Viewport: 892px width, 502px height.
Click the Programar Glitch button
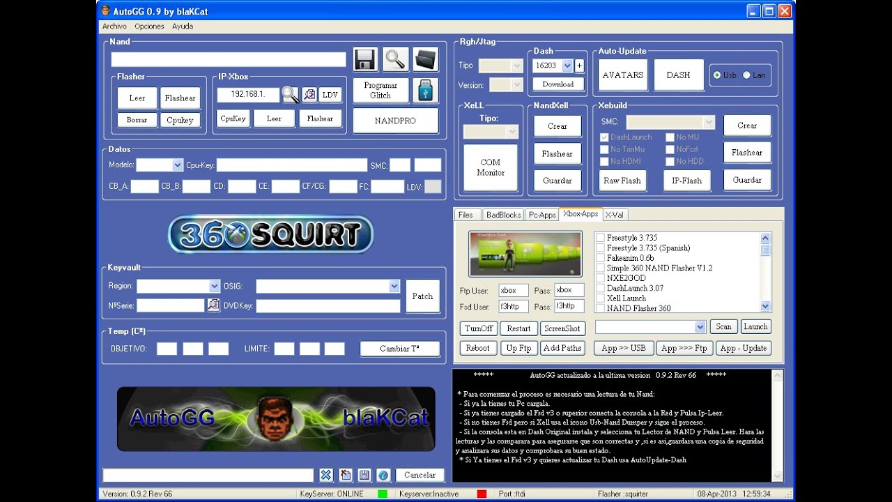pyautogui.click(x=380, y=91)
